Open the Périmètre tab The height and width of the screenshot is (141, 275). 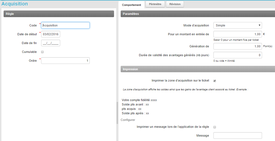click(155, 4)
